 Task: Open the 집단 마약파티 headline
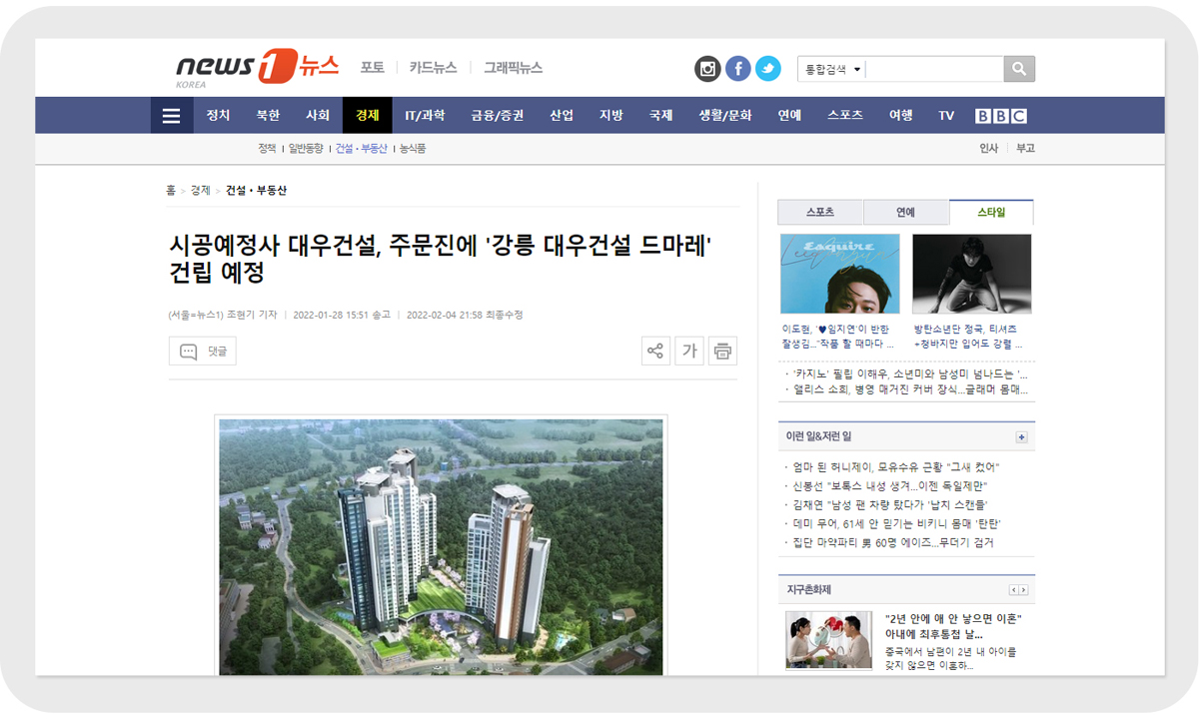coord(892,543)
